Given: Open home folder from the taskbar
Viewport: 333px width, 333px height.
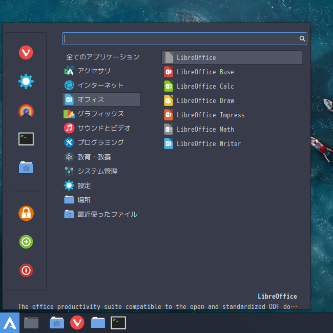Looking at the screenshot, I should (57, 323).
